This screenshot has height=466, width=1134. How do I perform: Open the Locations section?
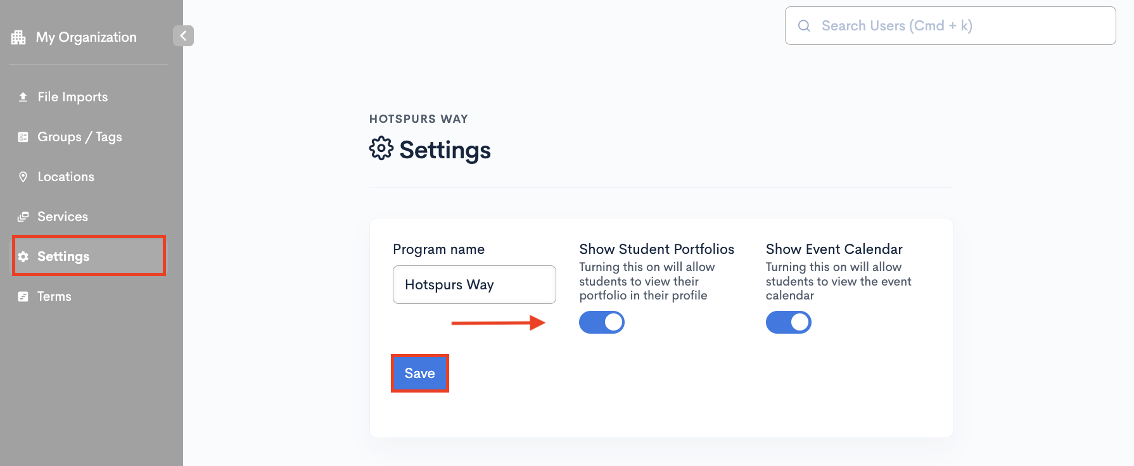click(65, 177)
